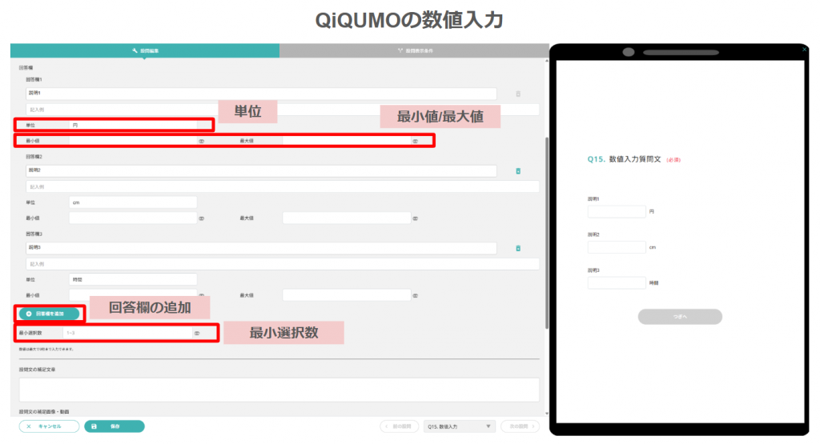This screenshot has height=444, width=820.
Task: Click the 最大値 field of 回答欄2
Action: 347,218
